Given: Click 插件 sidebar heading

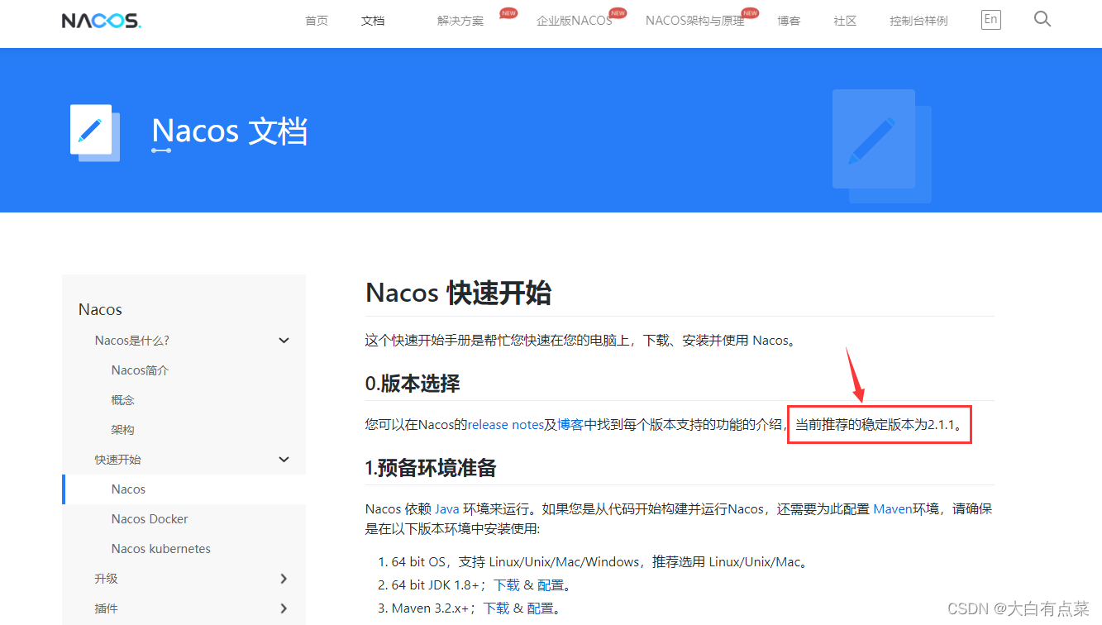Looking at the screenshot, I should 107,608.
